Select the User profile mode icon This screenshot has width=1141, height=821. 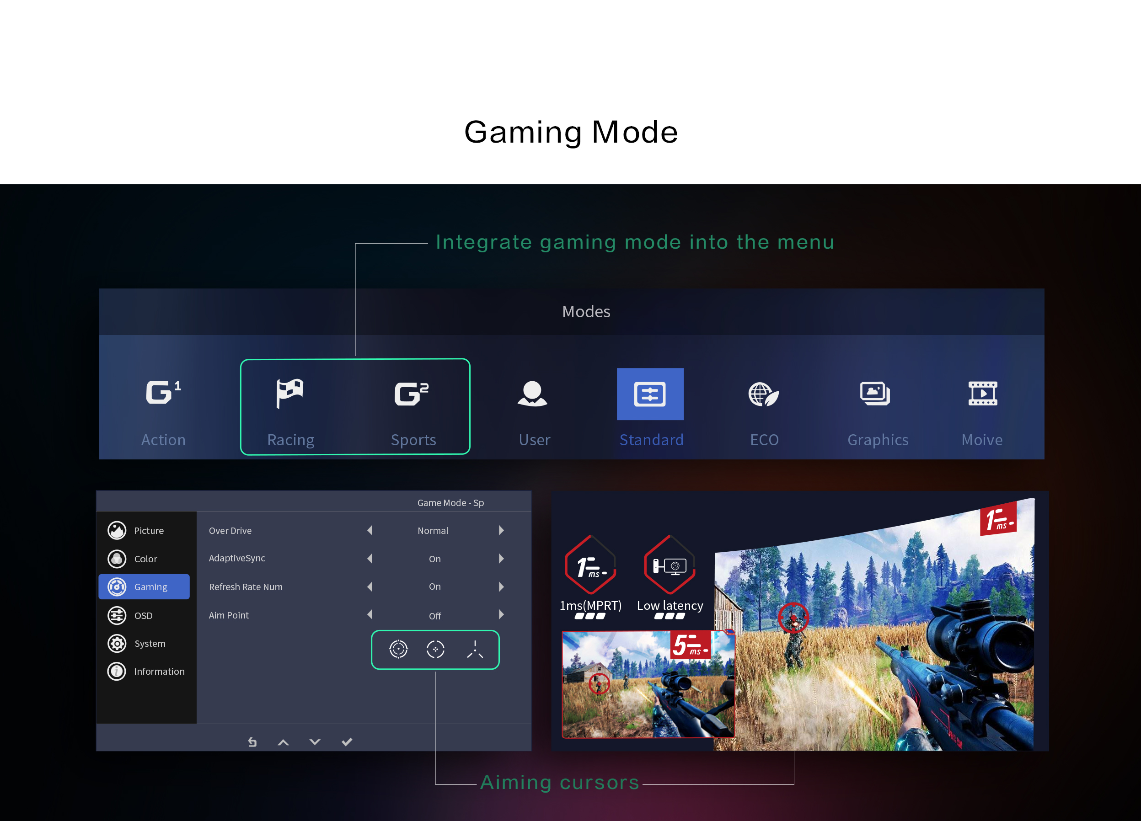[532, 393]
